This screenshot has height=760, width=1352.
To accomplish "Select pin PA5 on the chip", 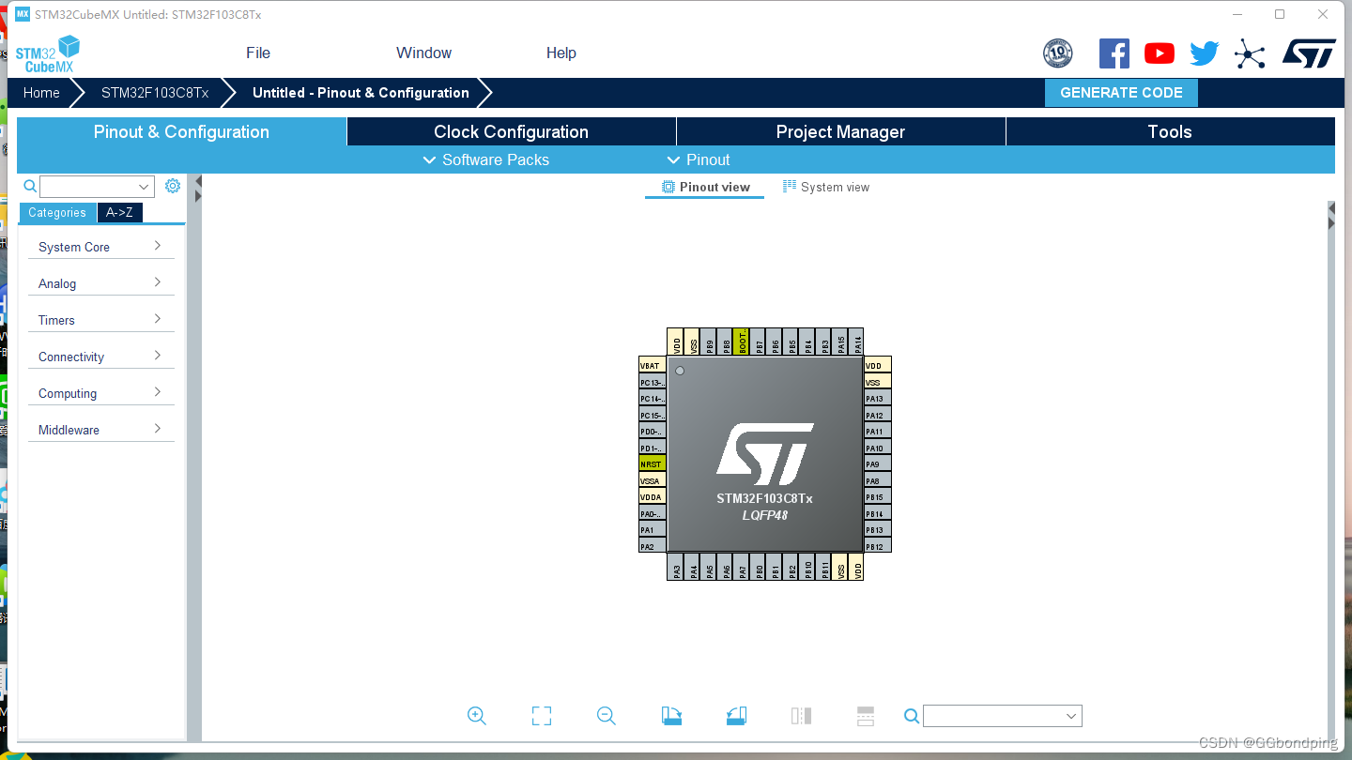I will pyautogui.click(x=710, y=567).
